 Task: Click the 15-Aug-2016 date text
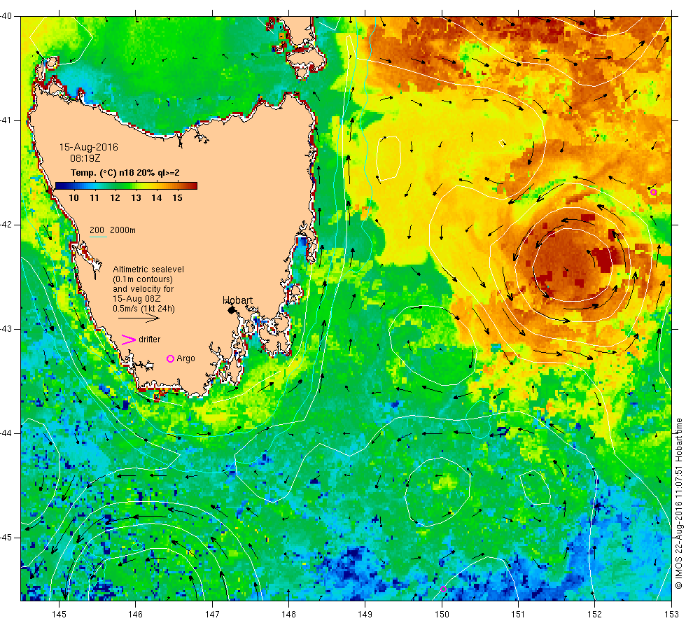(x=89, y=147)
